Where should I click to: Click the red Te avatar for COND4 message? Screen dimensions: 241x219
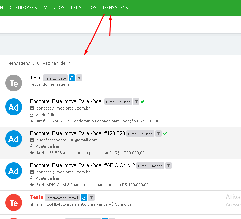(x=14, y=203)
